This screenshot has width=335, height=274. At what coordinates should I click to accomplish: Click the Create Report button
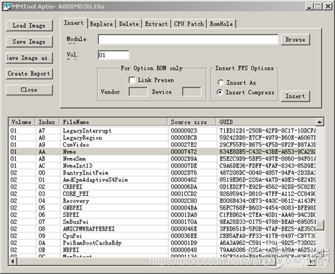pos(29,74)
